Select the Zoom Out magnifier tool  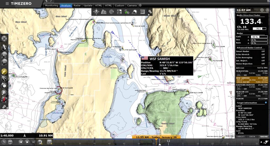4,62
